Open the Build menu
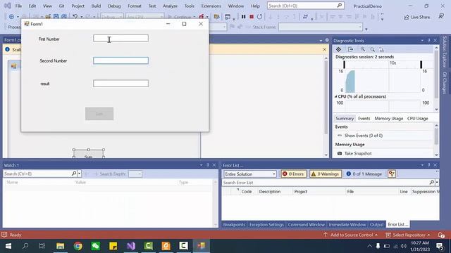Image resolution: width=451 pixels, height=253 pixels. (96, 6)
